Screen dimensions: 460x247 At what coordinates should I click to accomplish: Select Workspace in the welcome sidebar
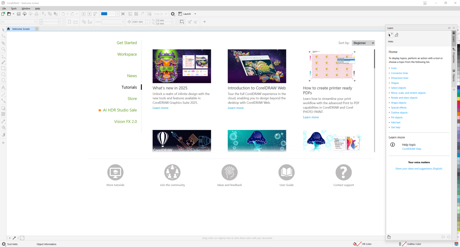(x=127, y=54)
